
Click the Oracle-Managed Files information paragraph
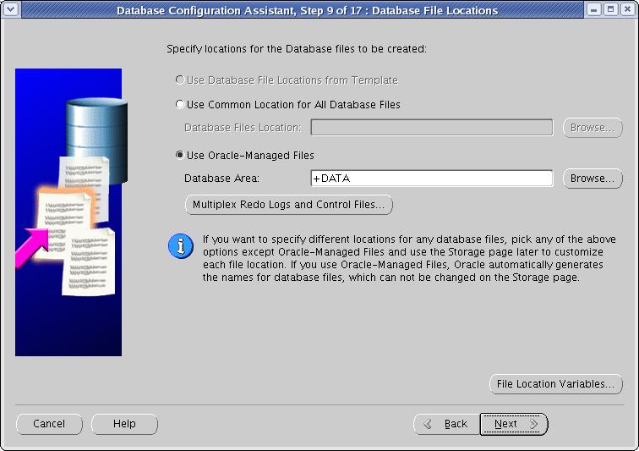coord(409,258)
